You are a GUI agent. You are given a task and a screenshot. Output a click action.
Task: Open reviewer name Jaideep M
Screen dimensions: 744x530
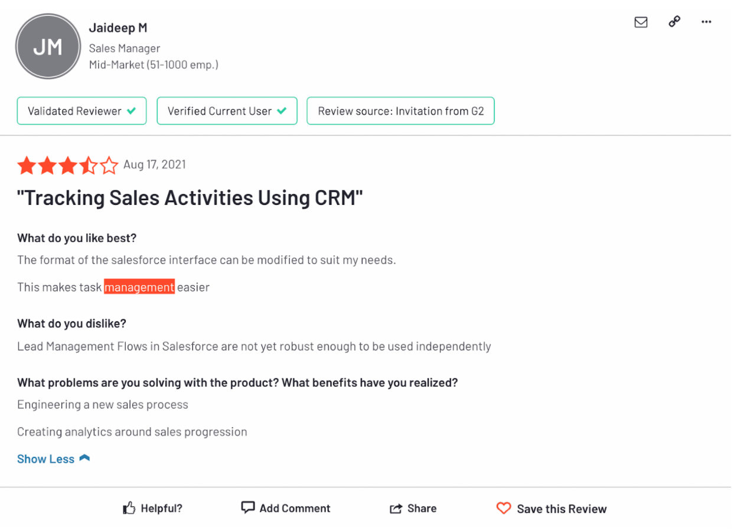118,28
